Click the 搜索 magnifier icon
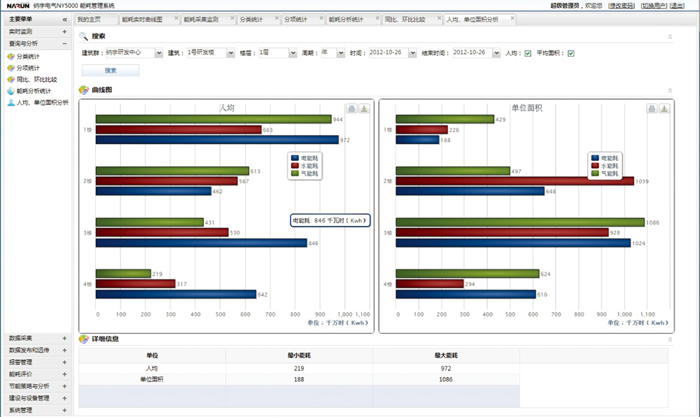 point(83,36)
